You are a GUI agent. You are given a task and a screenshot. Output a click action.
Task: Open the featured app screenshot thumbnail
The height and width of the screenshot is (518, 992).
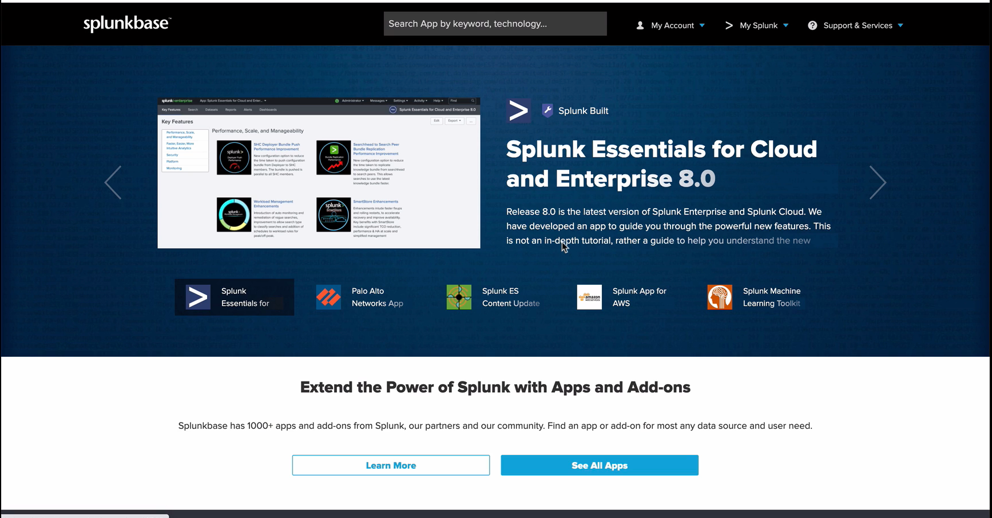[x=319, y=173]
